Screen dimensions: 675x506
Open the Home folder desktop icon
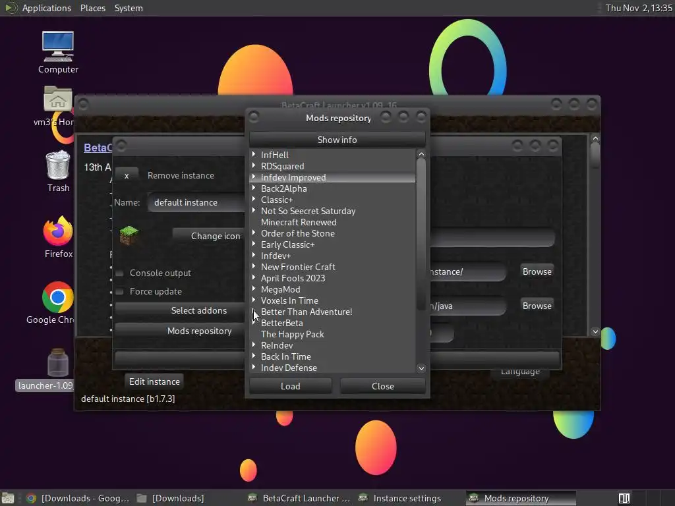(58, 99)
